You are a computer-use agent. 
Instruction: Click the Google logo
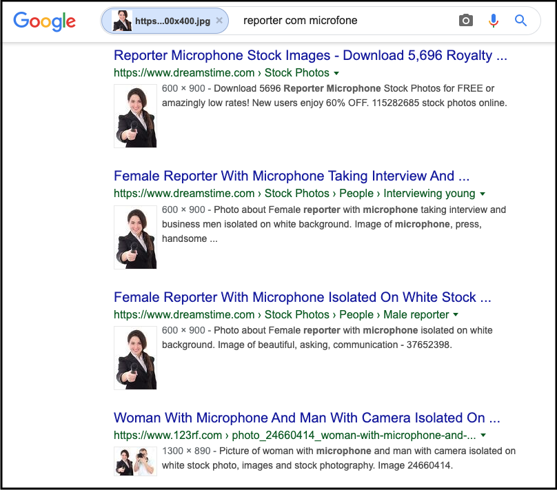point(44,21)
